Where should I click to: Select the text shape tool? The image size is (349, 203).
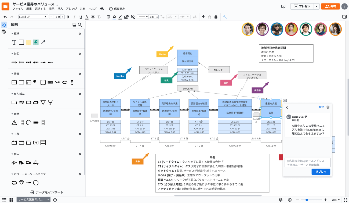(14, 42)
